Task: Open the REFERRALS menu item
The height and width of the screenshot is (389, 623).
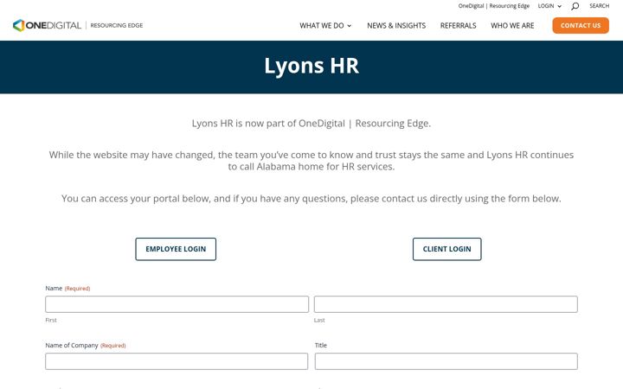Action: pyautogui.click(x=458, y=25)
